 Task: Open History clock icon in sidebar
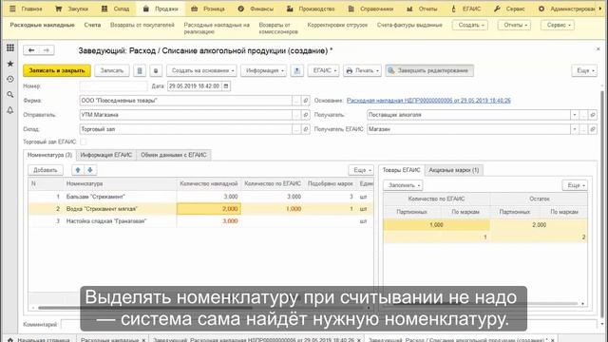[10, 79]
